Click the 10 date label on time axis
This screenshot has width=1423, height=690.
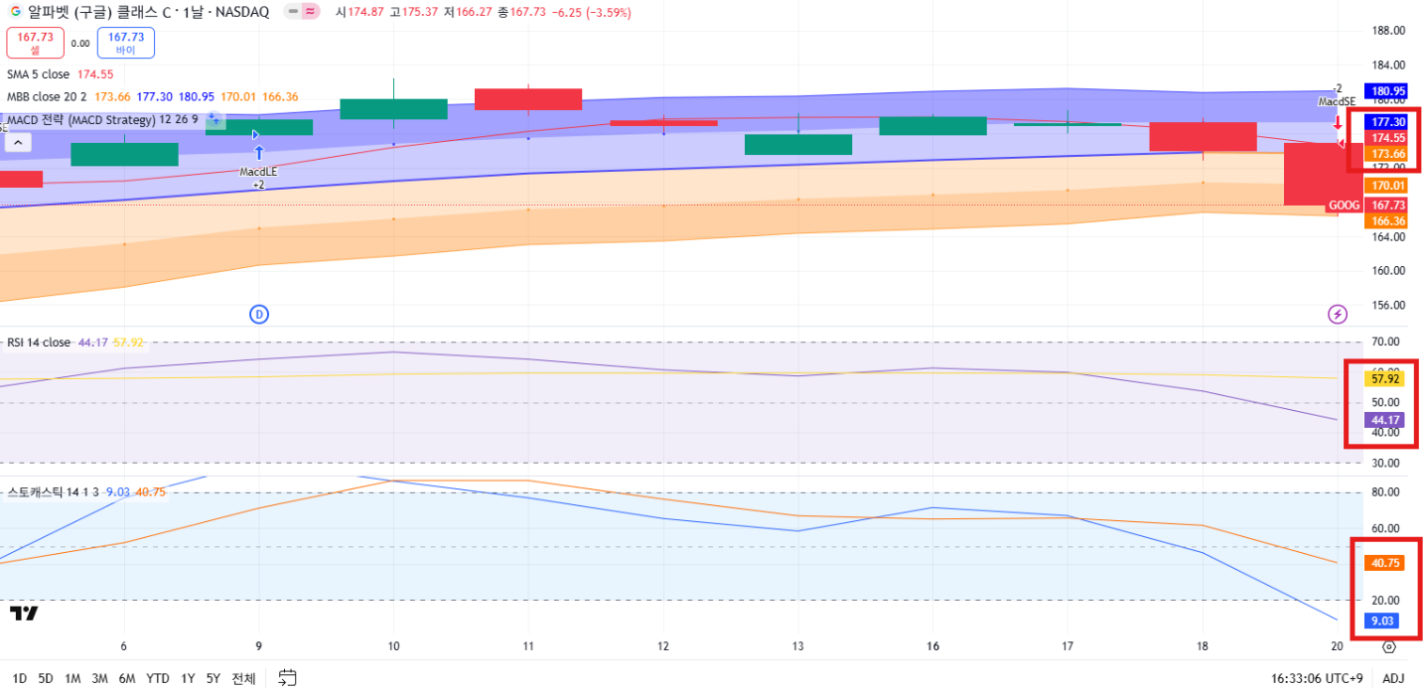point(393,645)
